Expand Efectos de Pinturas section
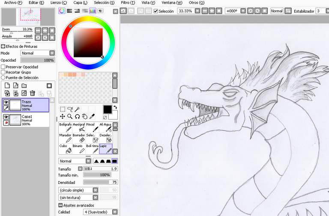The image size is (329, 216). pyautogui.click(x=3, y=46)
